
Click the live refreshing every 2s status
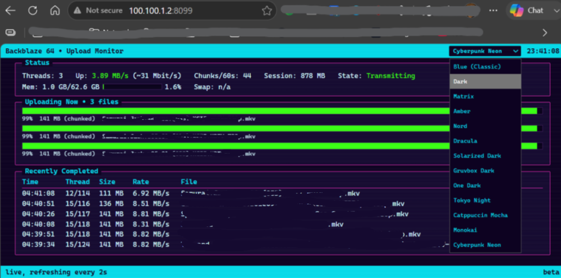[56, 272]
